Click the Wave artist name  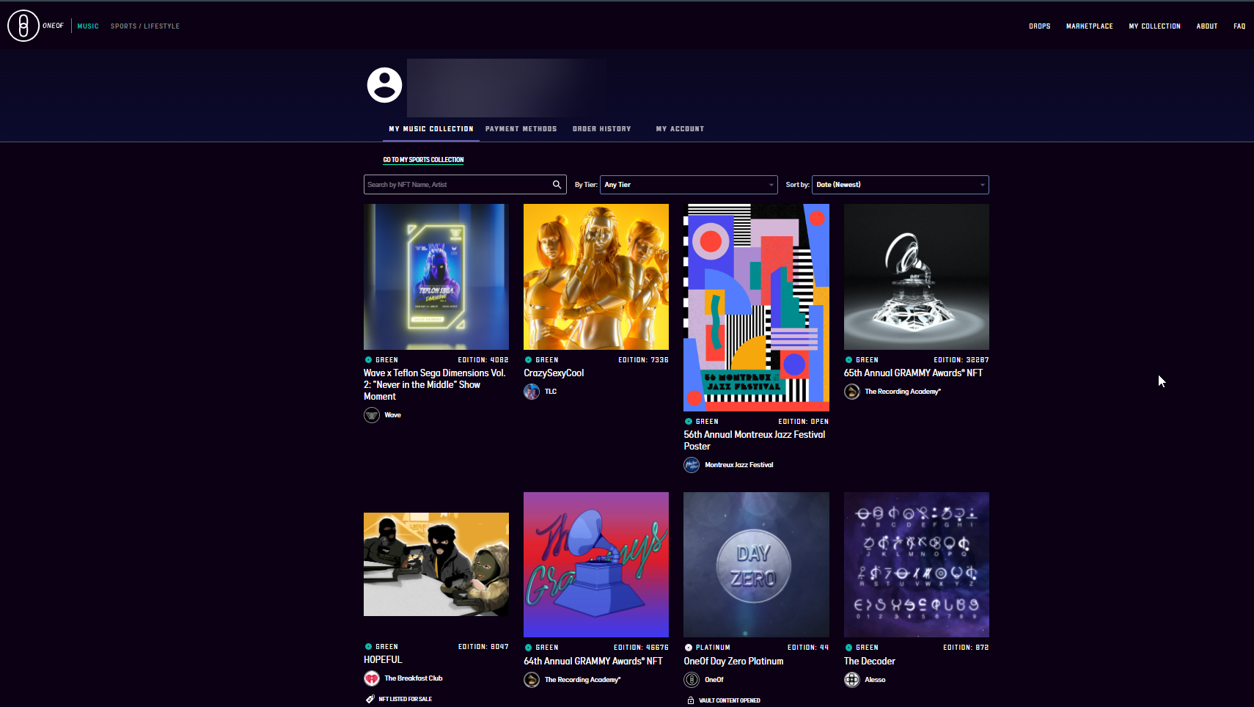[x=393, y=415]
